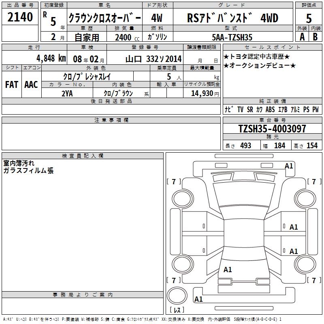Click the TV equipment entry
This screenshot has width=324, height=324.
[240, 109]
